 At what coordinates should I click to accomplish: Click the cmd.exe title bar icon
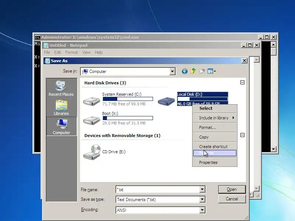click(x=38, y=38)
